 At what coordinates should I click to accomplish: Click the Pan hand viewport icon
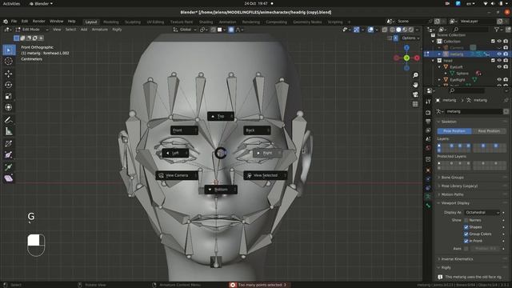point(415,85)
